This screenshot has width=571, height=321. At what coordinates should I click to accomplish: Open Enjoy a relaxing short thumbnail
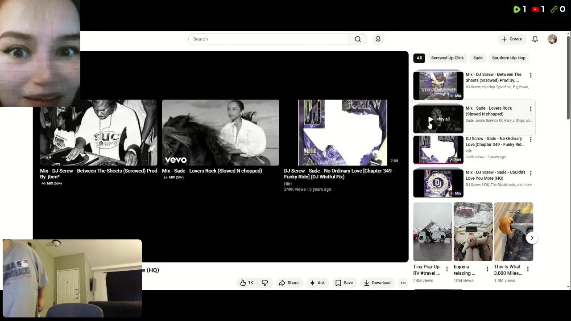[x=473, y=232]
